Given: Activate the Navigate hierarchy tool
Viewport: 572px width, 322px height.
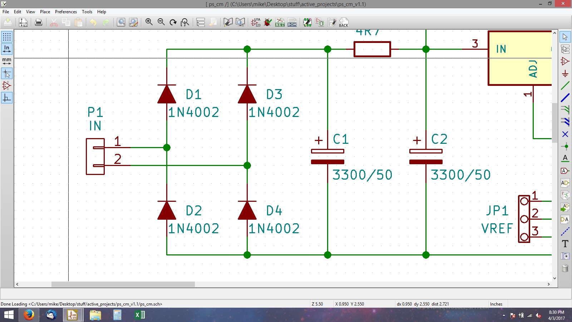Looking at the screenshot, I should tap(565, 49).
